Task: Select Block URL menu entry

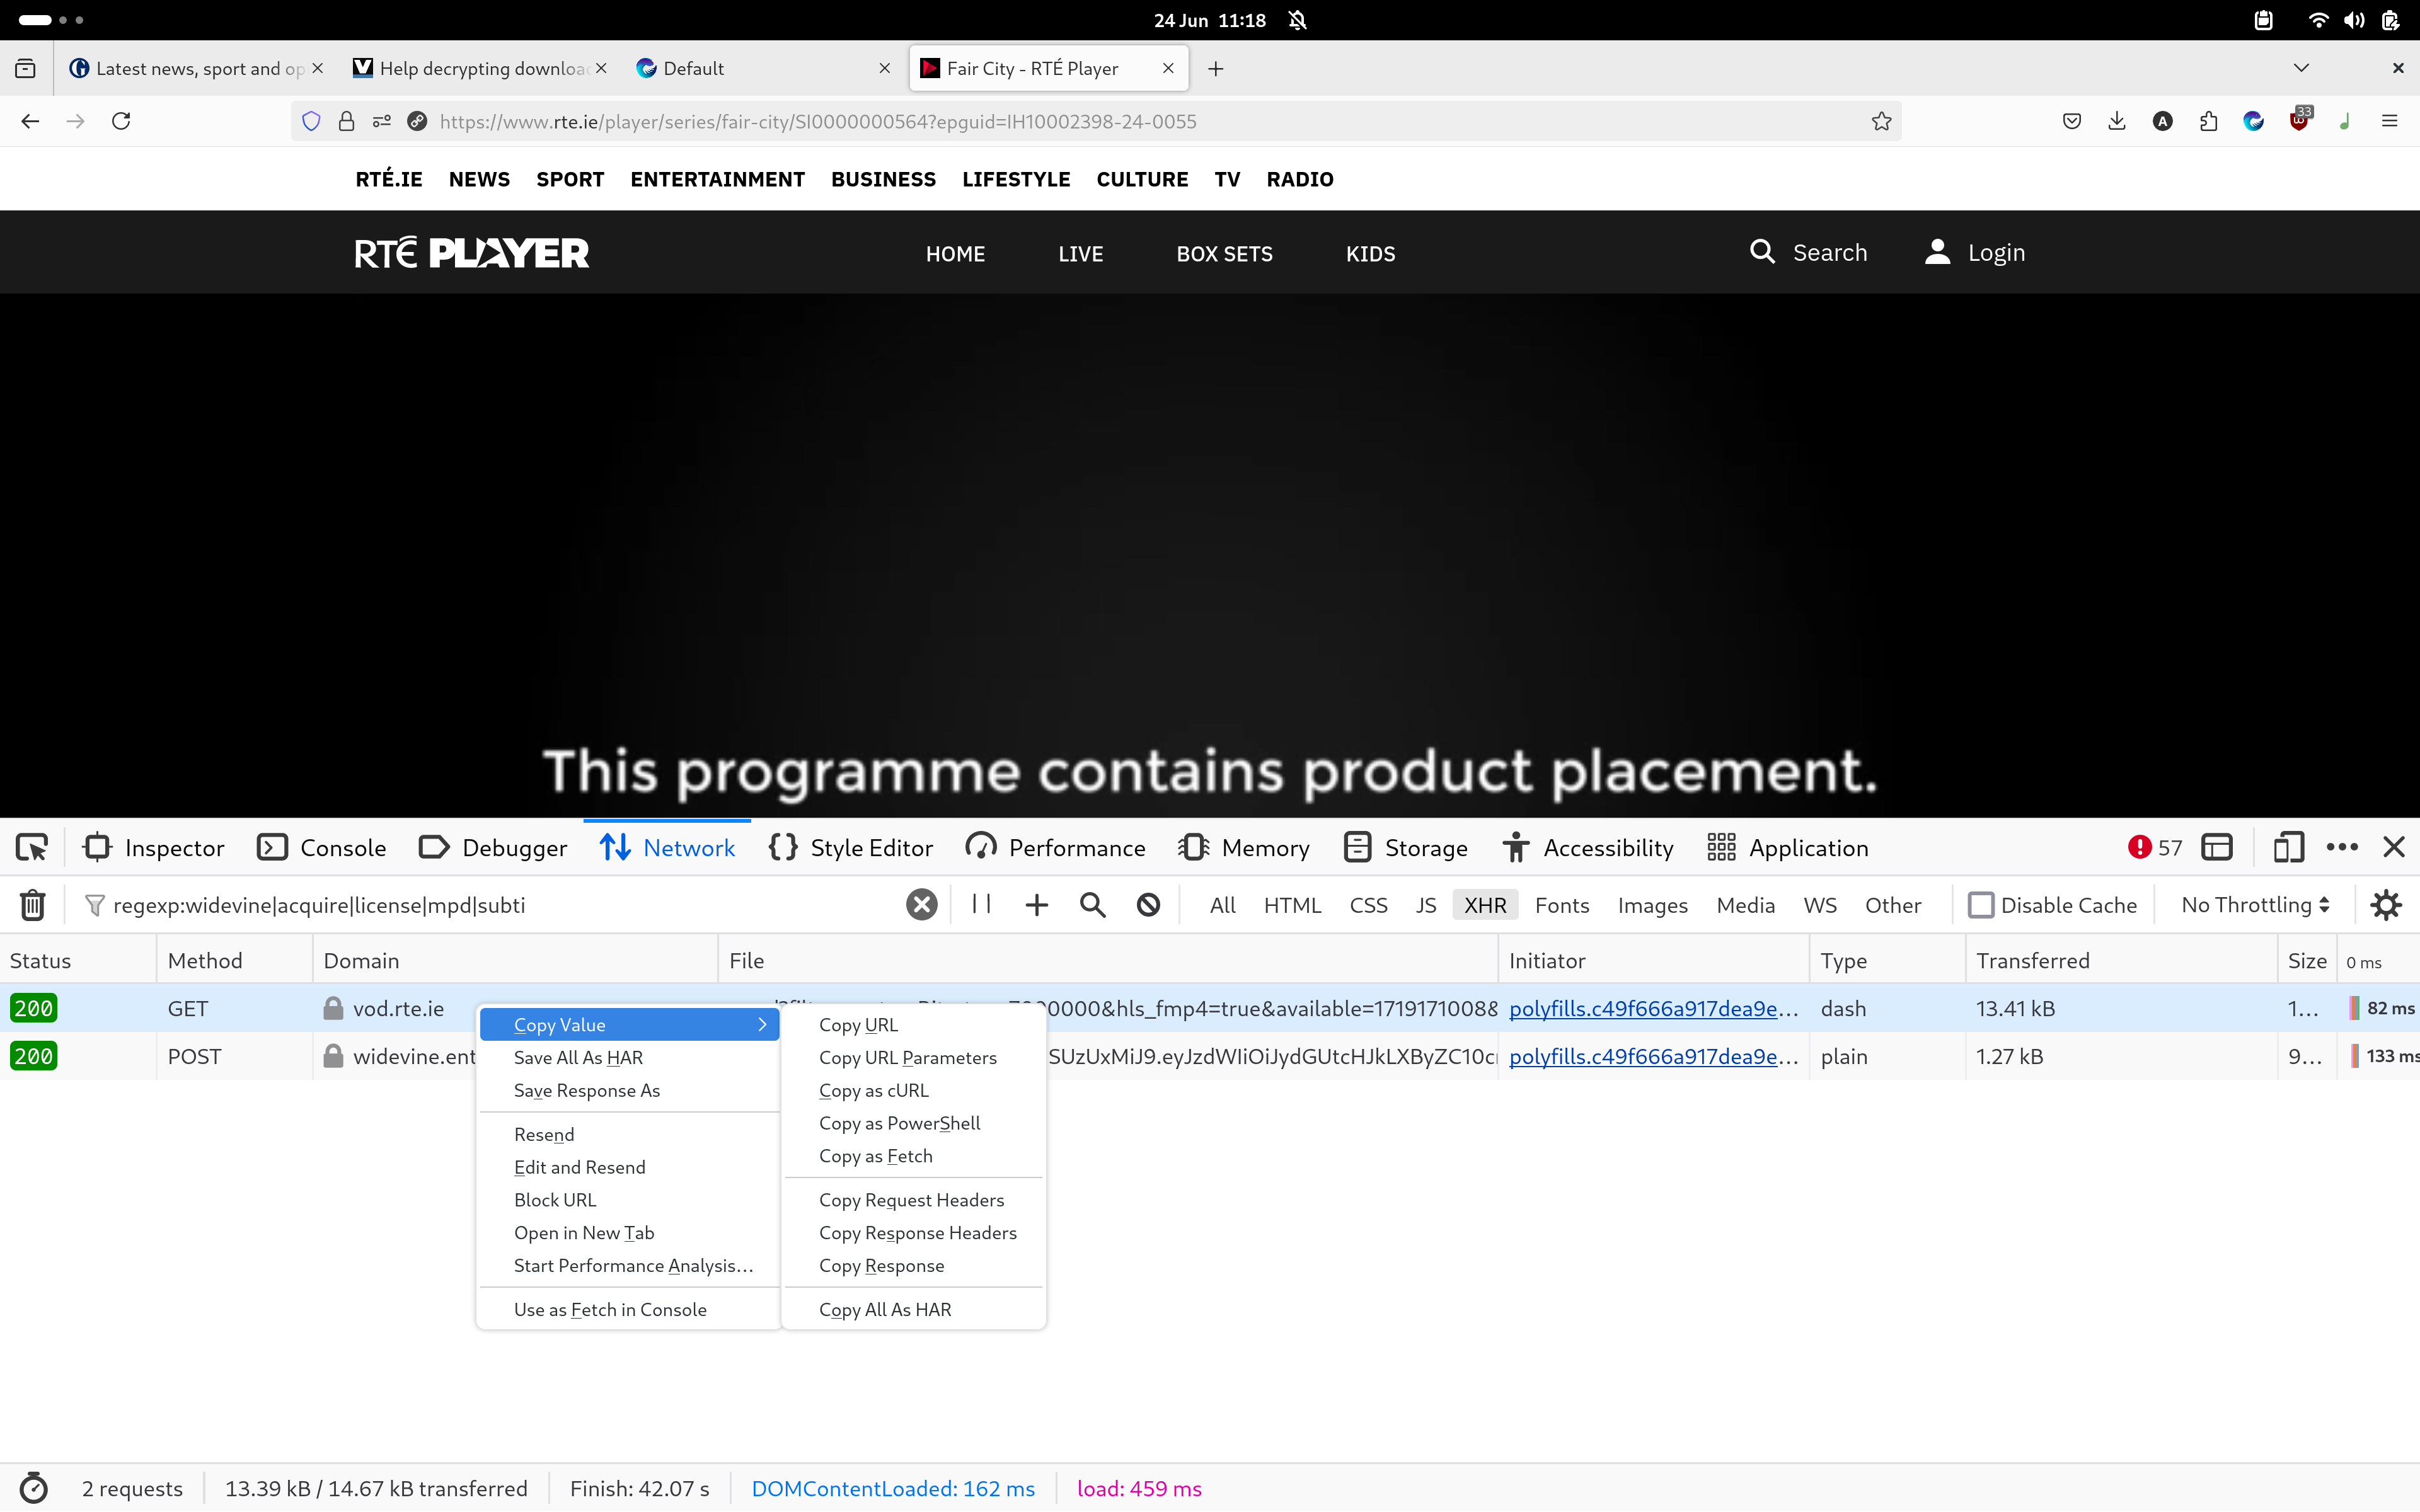Action: (554, 1199)
